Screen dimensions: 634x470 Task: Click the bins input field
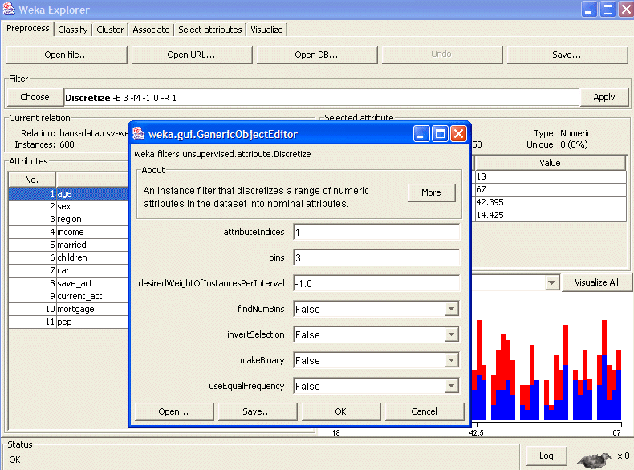tap(376, 257)
